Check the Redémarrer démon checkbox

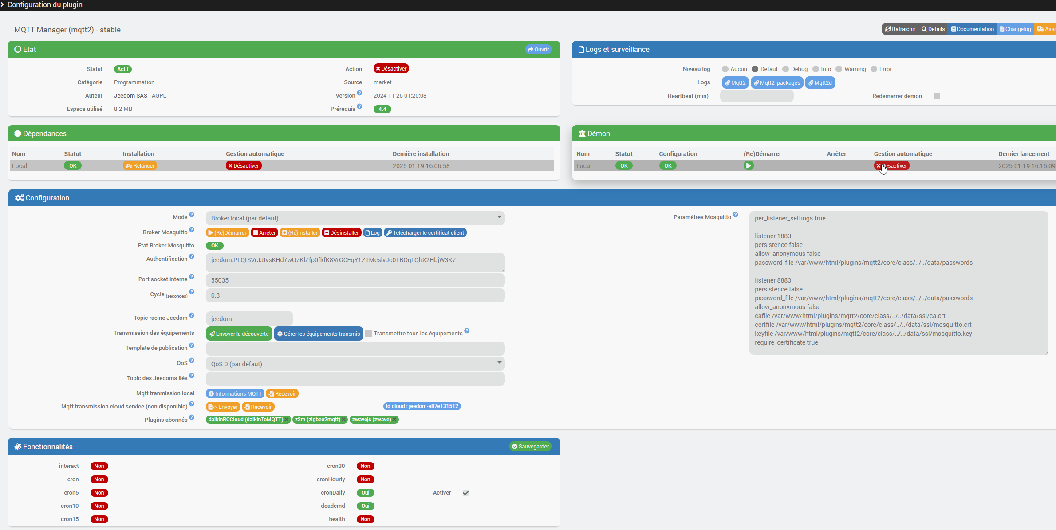point(937,96)
